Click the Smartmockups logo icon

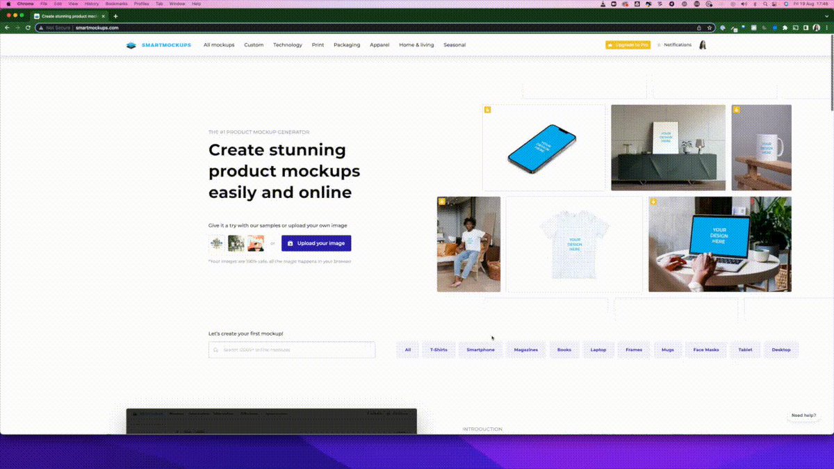coord(131,45)
